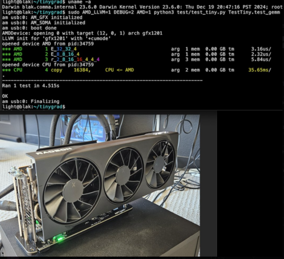Click the kernel name r_2_8_16_16_4_4_4
The width and height of the screenshot is (284, 259).
(75, 60)
